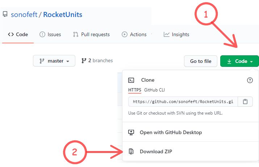259x167 pixels.
Task: Switch to the Code tab
Action: [18, 34]
